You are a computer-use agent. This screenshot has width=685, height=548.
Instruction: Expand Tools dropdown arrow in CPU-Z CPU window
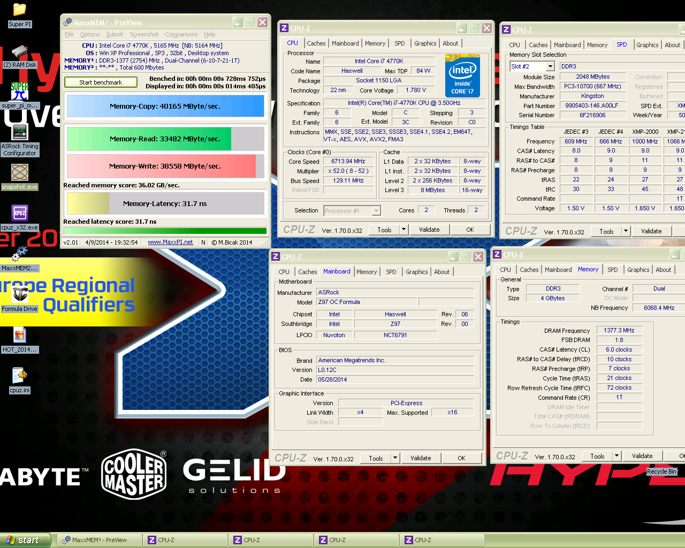click(404, 230)
